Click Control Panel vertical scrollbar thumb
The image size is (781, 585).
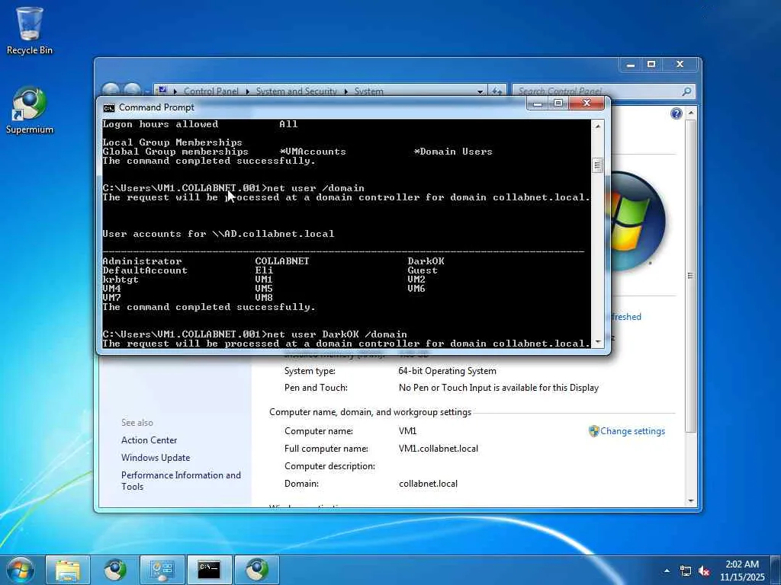[x=690, y=276]
